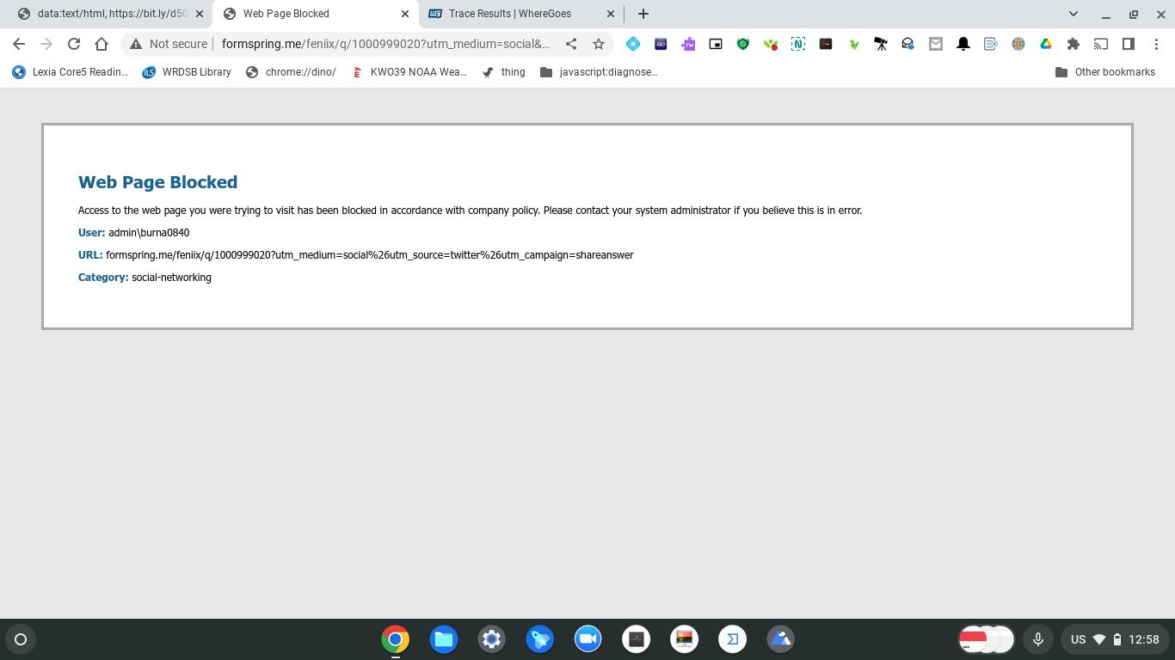Click the Google Drive extension icon
Screen dimensions: 1175x660
(x=1046, y=44)
